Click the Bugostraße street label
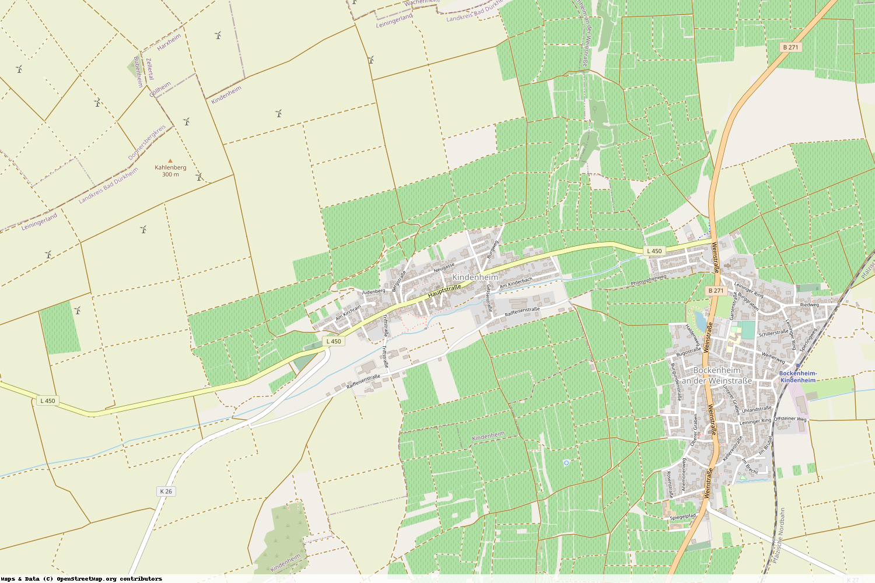This screenshot has height=583, width=875. 688,352
